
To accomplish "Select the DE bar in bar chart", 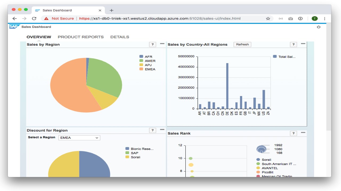I will 227,86.
